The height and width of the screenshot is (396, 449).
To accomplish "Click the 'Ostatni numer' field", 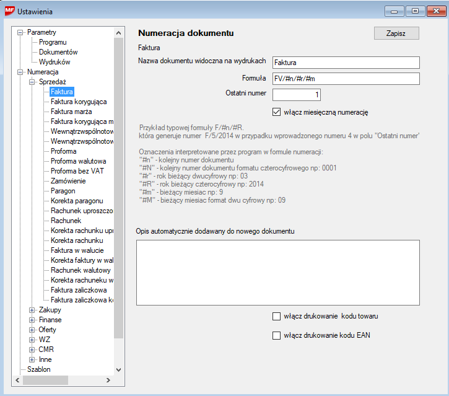I will click(296, 95).
